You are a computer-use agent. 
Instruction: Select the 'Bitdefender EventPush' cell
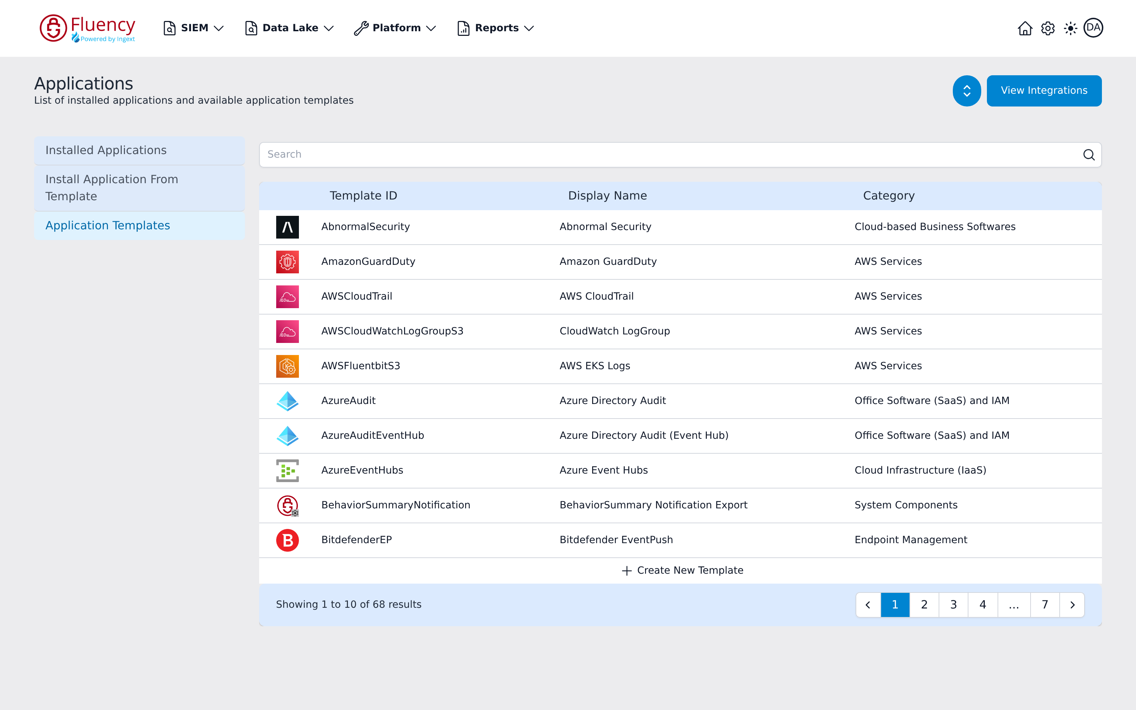[616, 540]
